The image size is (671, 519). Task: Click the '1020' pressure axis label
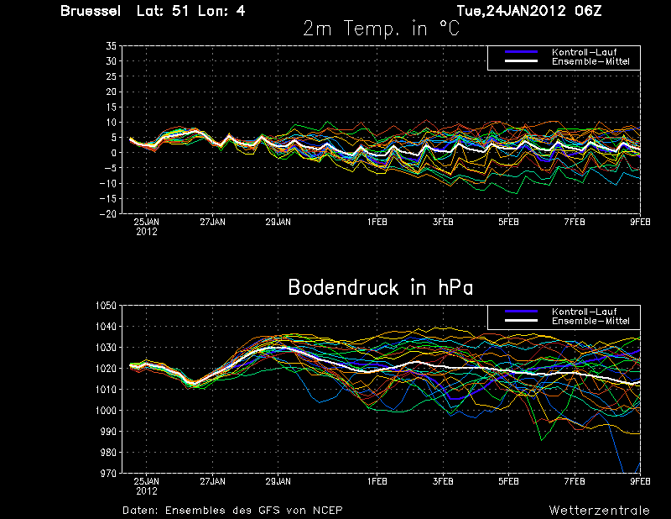107,369
